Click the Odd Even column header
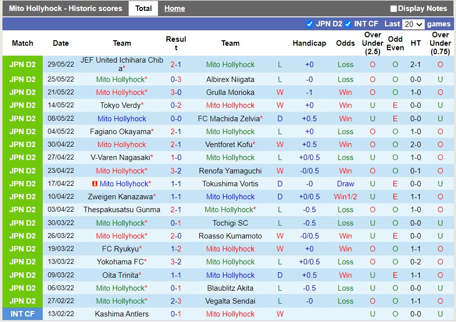 click(x=395, y=43)
